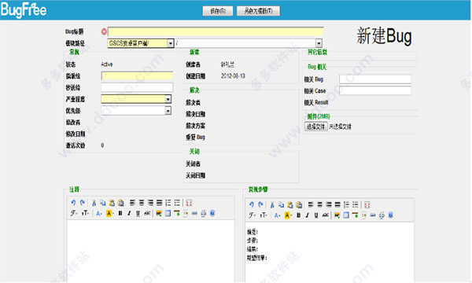Apply bold in right repro steps editor
This screenshot has width=472, height=283.
coord(298,215)
